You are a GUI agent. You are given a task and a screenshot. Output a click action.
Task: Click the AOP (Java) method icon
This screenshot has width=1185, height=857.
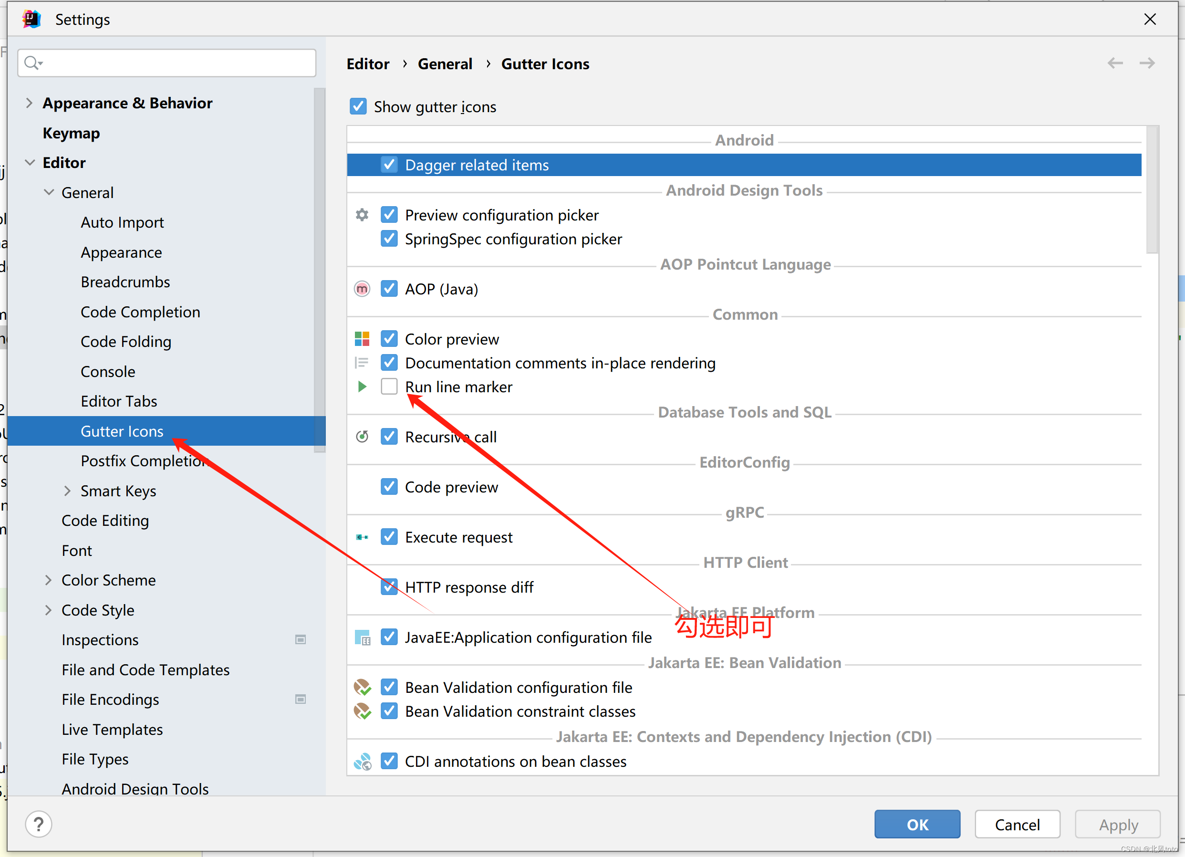coord(362,289)
